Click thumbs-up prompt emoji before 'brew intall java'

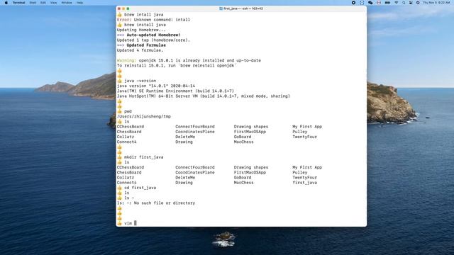click(120, 14)
